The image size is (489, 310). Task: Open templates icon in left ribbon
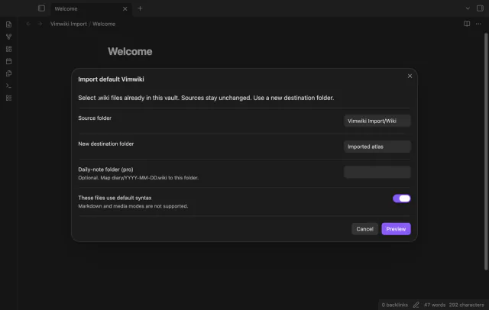point(8,73)
